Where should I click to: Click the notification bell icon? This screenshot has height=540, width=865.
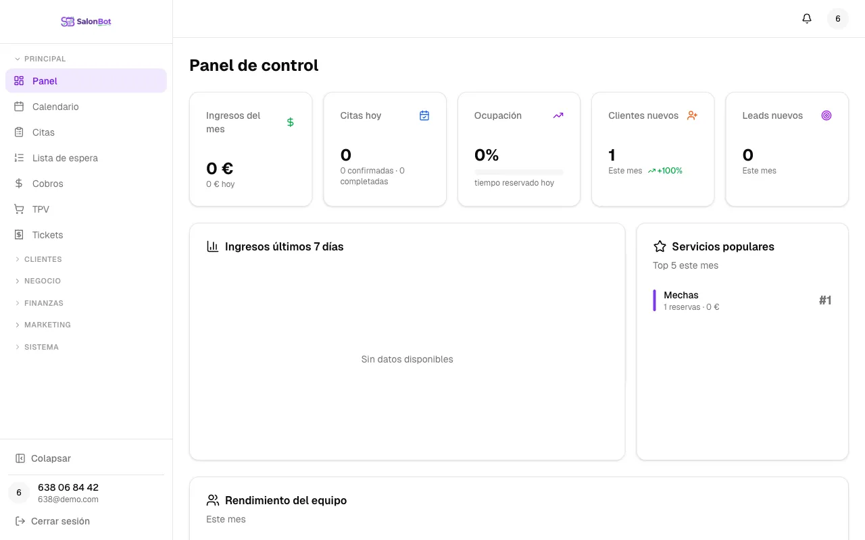point(807,18)
